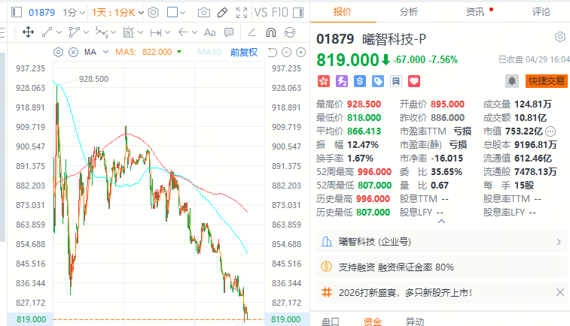The height and width of the screenshot is (326, 570).
Task: Take a chart screenshot with camera icon
Action: point(203,13)
